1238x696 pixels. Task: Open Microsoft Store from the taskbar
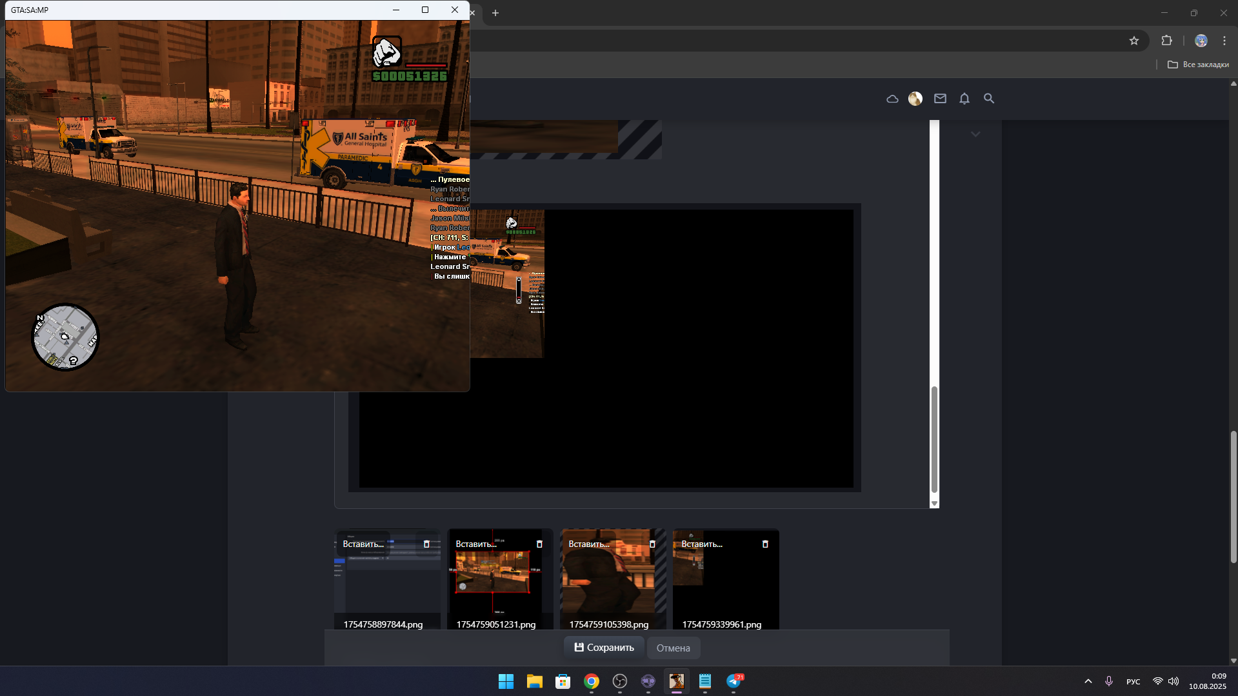pyautogui.click(x=563, y=681)
